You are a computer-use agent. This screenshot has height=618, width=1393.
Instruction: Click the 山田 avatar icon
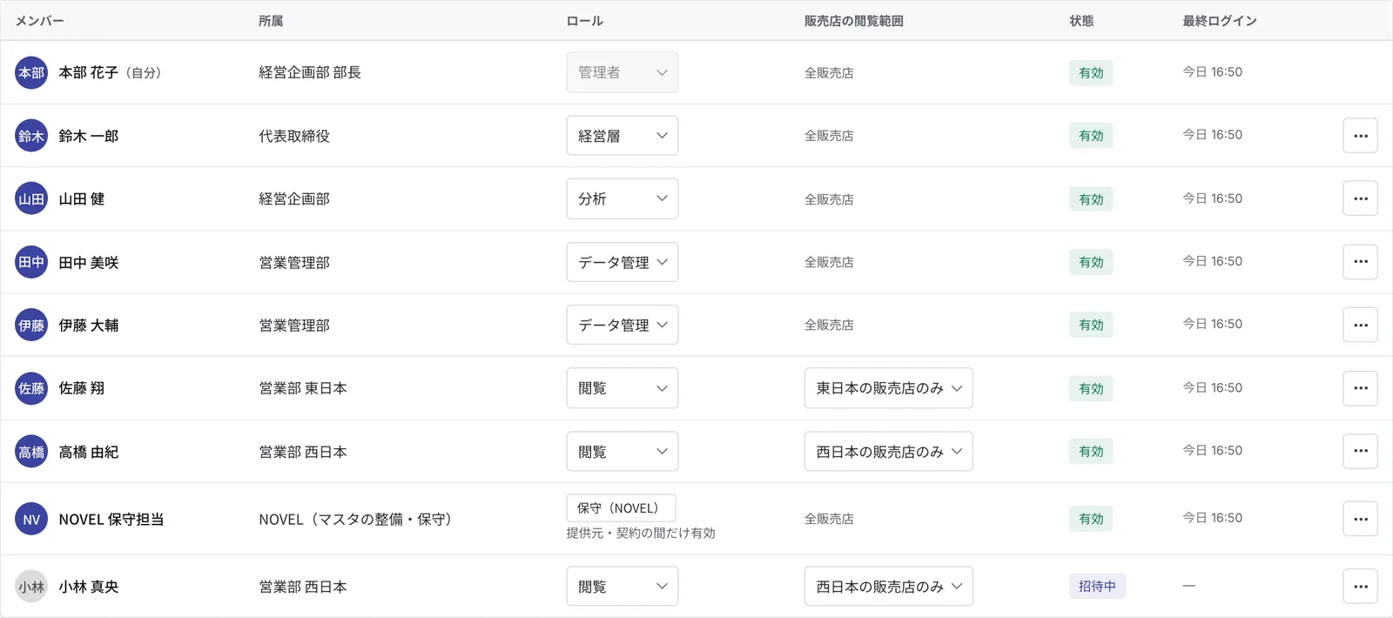click(x=31, y=198)
